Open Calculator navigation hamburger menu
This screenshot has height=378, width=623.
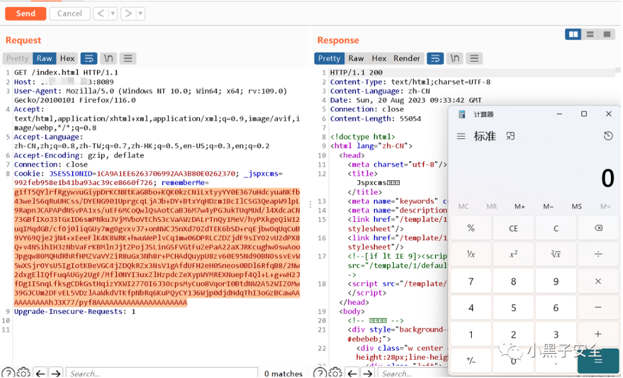click(461, 137)
